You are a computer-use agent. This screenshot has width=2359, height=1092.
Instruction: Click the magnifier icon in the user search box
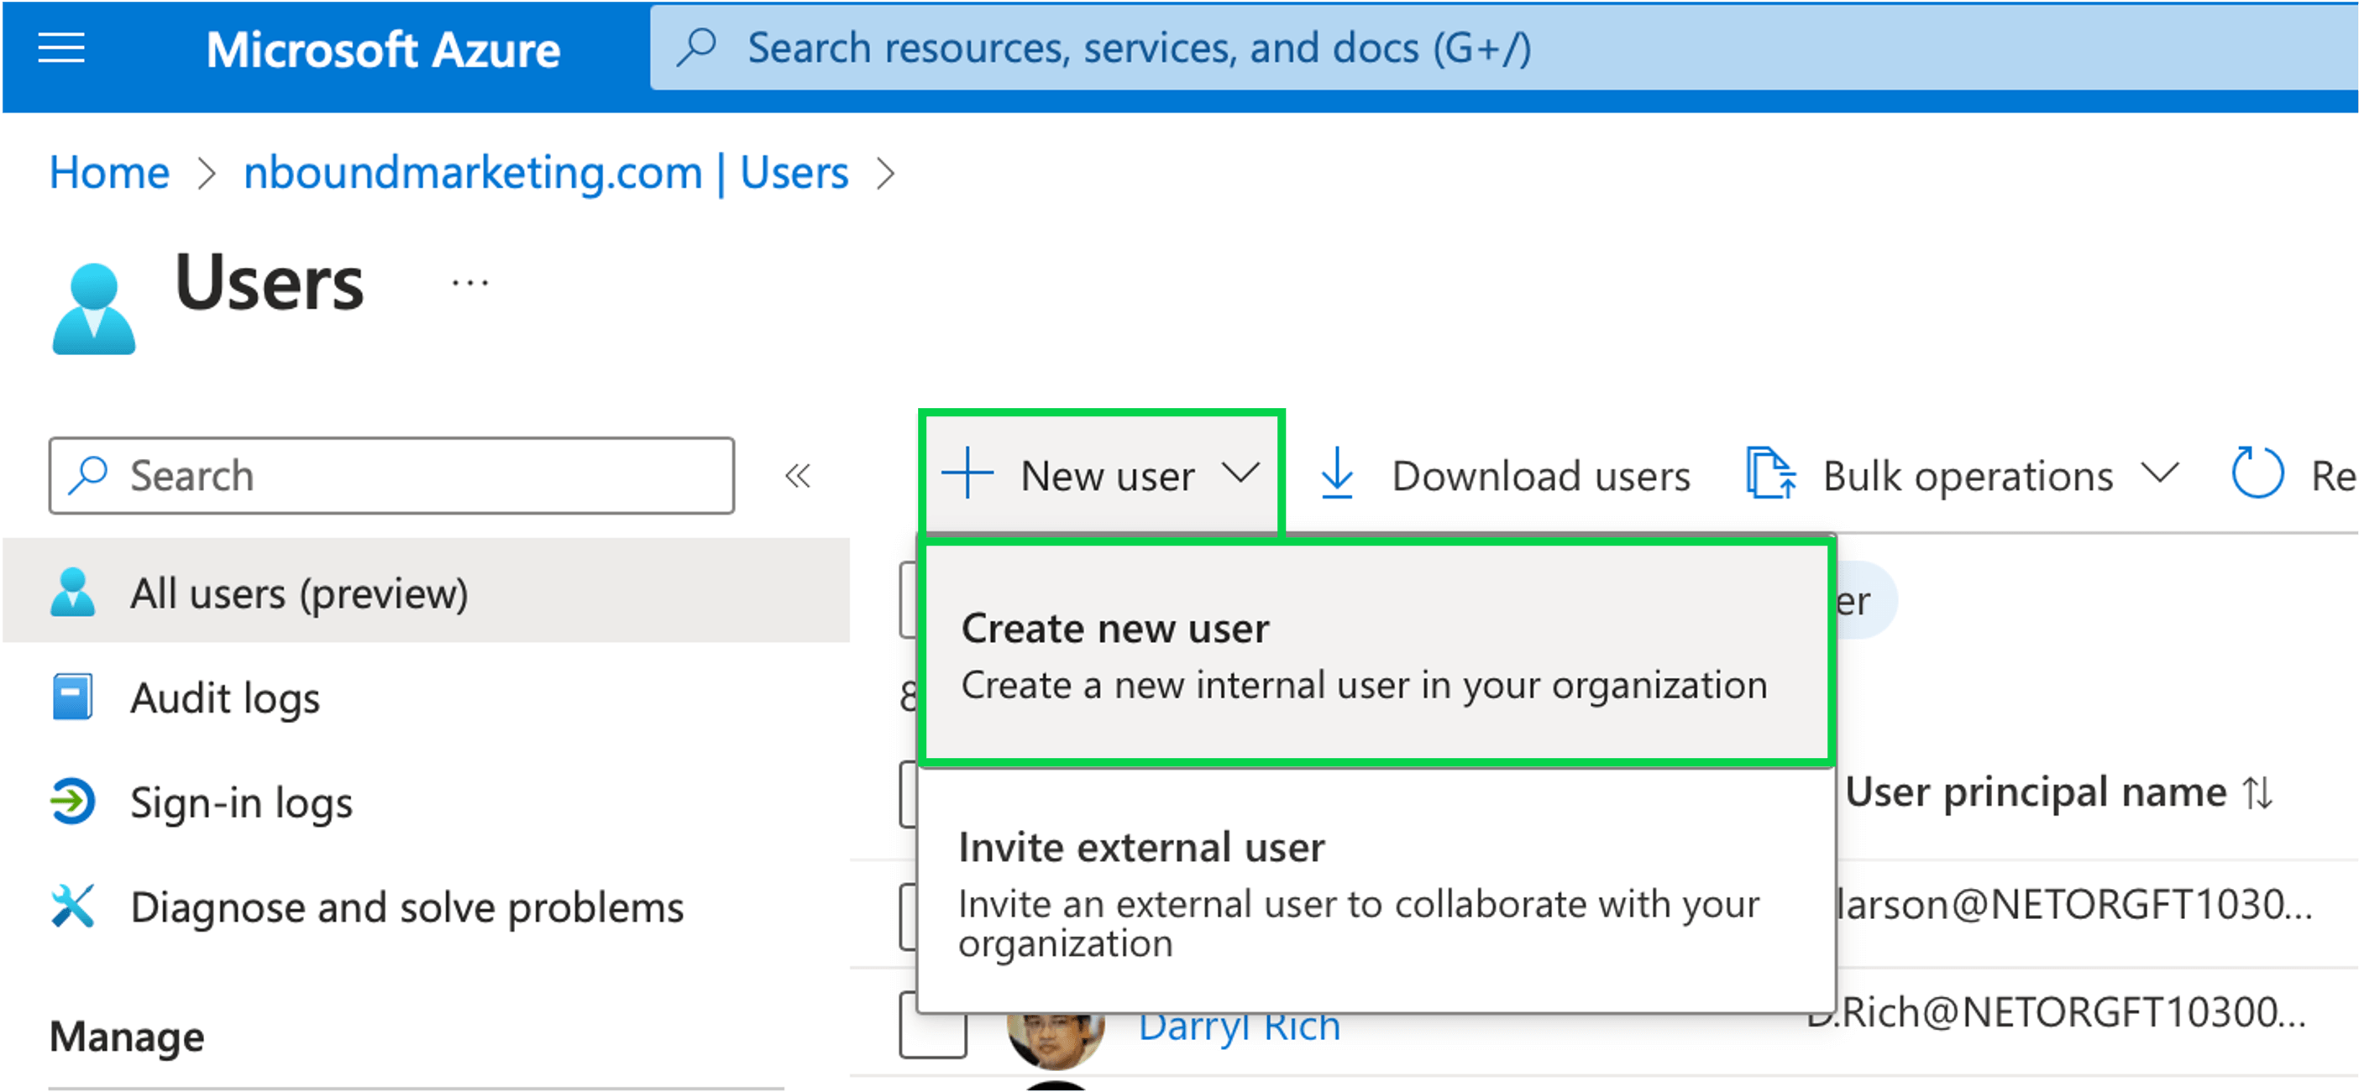click(x=89, y=475)
